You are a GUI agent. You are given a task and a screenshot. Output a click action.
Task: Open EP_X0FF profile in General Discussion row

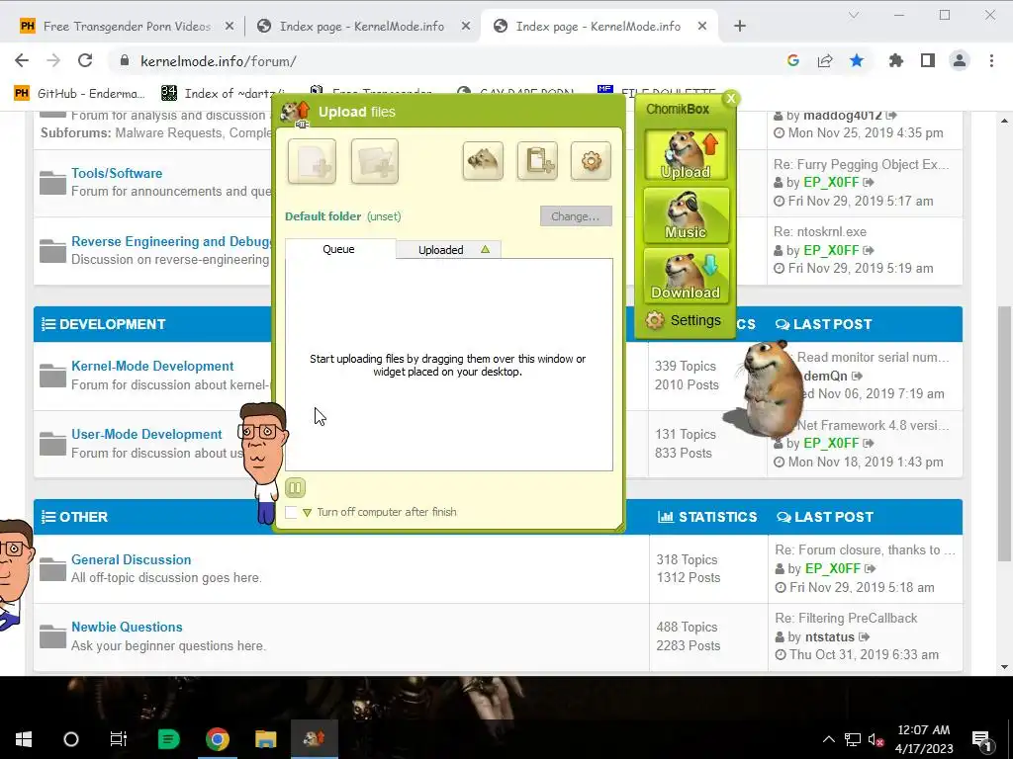click(x=832, y=568)
